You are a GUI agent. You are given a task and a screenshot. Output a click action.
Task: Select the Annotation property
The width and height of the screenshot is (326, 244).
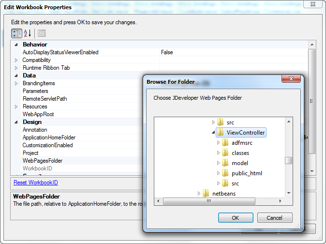[x=35, y=130]
